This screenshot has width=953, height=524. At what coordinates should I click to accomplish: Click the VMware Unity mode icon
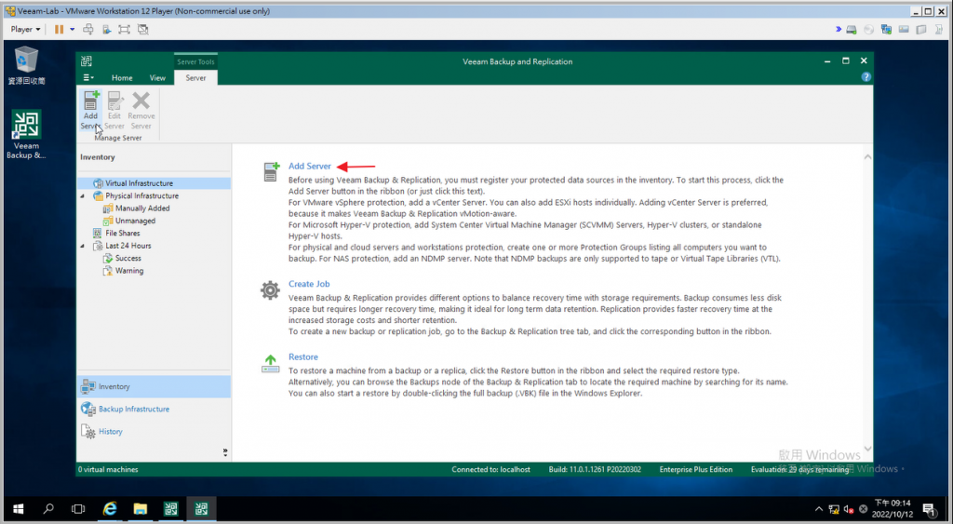pos(142,29)
